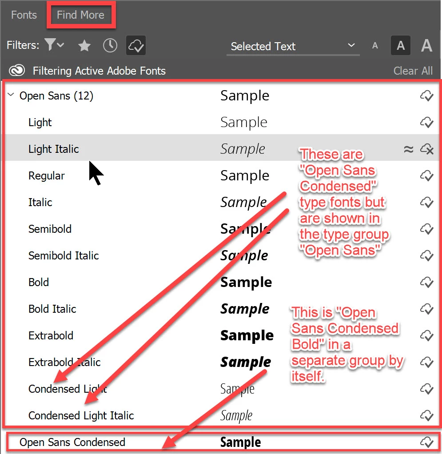The width and height of the screenshot is (442, 454).
Task: Select the Open Sans Condensed font
Action: coord(72,442)
